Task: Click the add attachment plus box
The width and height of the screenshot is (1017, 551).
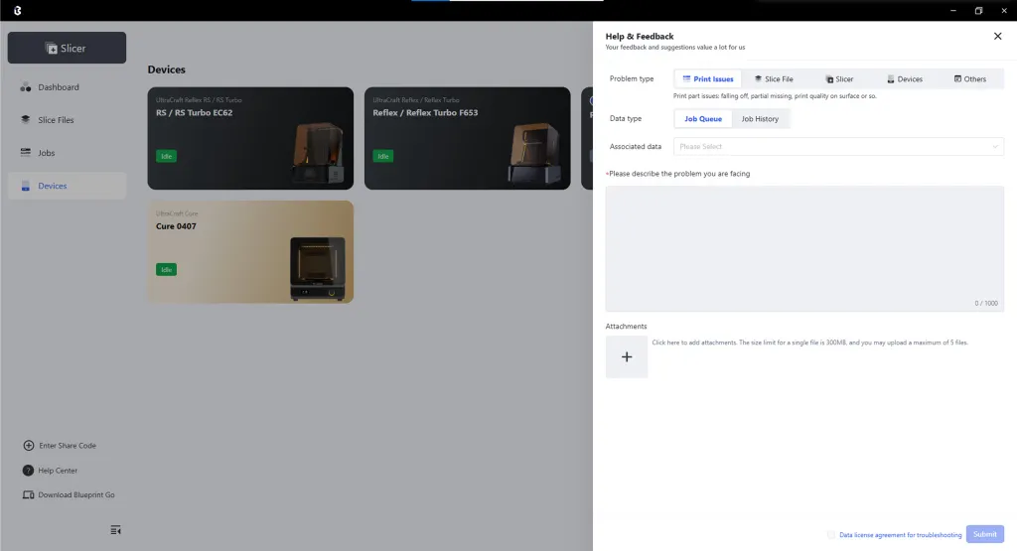Action: (627, 357)
